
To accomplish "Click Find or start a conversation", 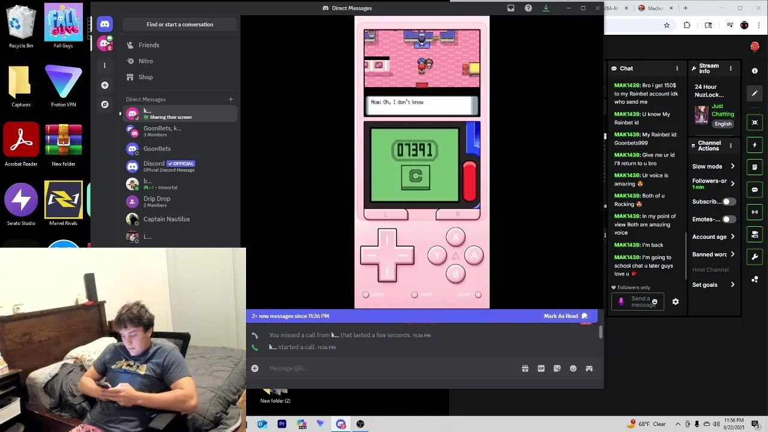I will click(x=180, y=25).
